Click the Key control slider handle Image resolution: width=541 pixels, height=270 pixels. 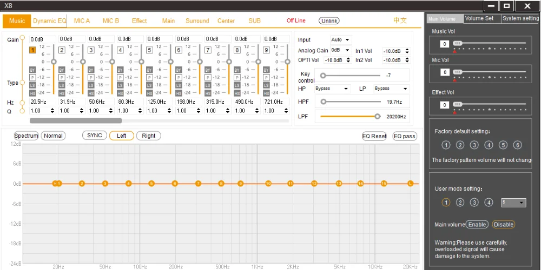pyautogui.click(x=323, y=76)
